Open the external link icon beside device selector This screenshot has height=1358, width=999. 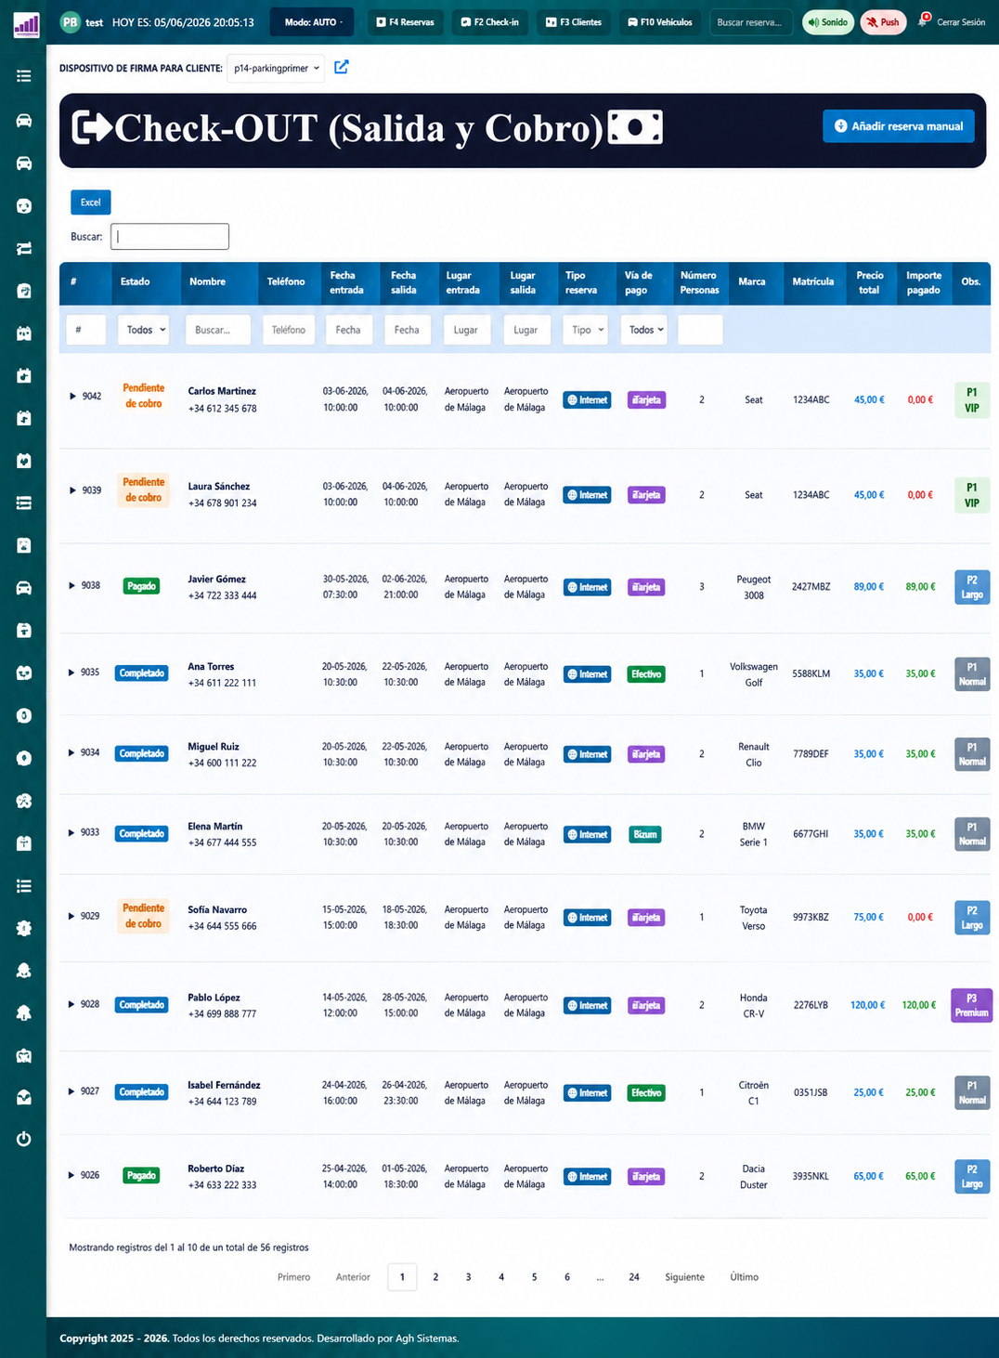point(342,67)
